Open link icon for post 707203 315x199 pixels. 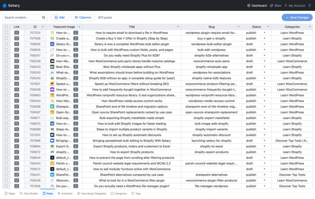[17, 33]
